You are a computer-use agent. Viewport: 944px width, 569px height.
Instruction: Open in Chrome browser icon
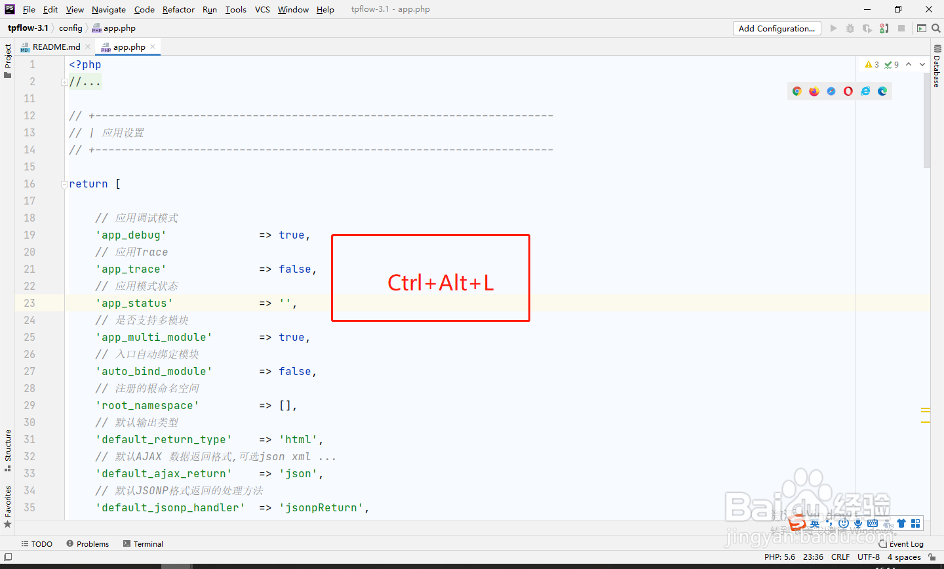(x=796, y=91)
